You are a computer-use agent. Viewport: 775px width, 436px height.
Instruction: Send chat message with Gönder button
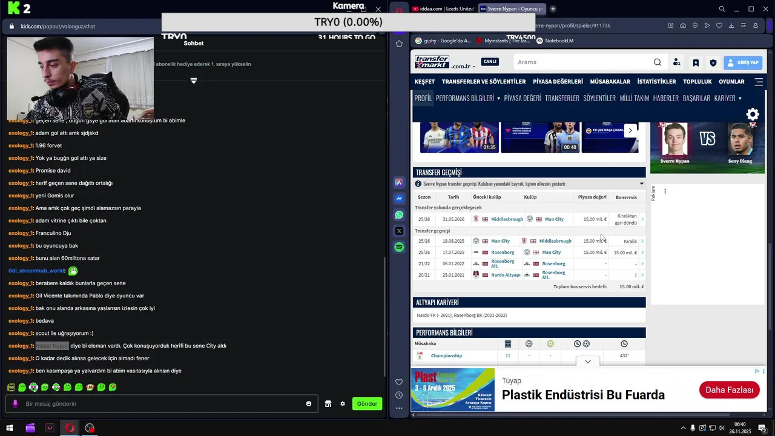click(x=367, y=404)
